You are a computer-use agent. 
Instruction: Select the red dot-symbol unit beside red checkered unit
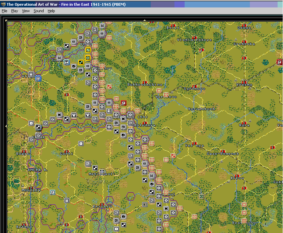166,160
